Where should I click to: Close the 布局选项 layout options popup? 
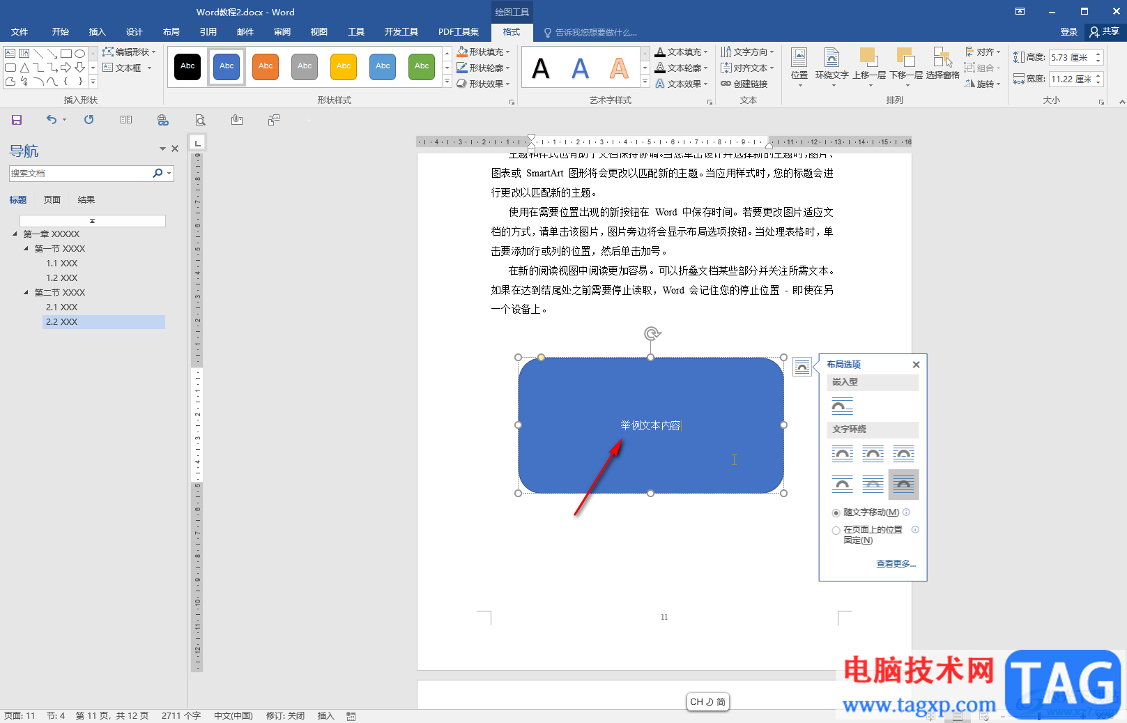coord(916,365)
